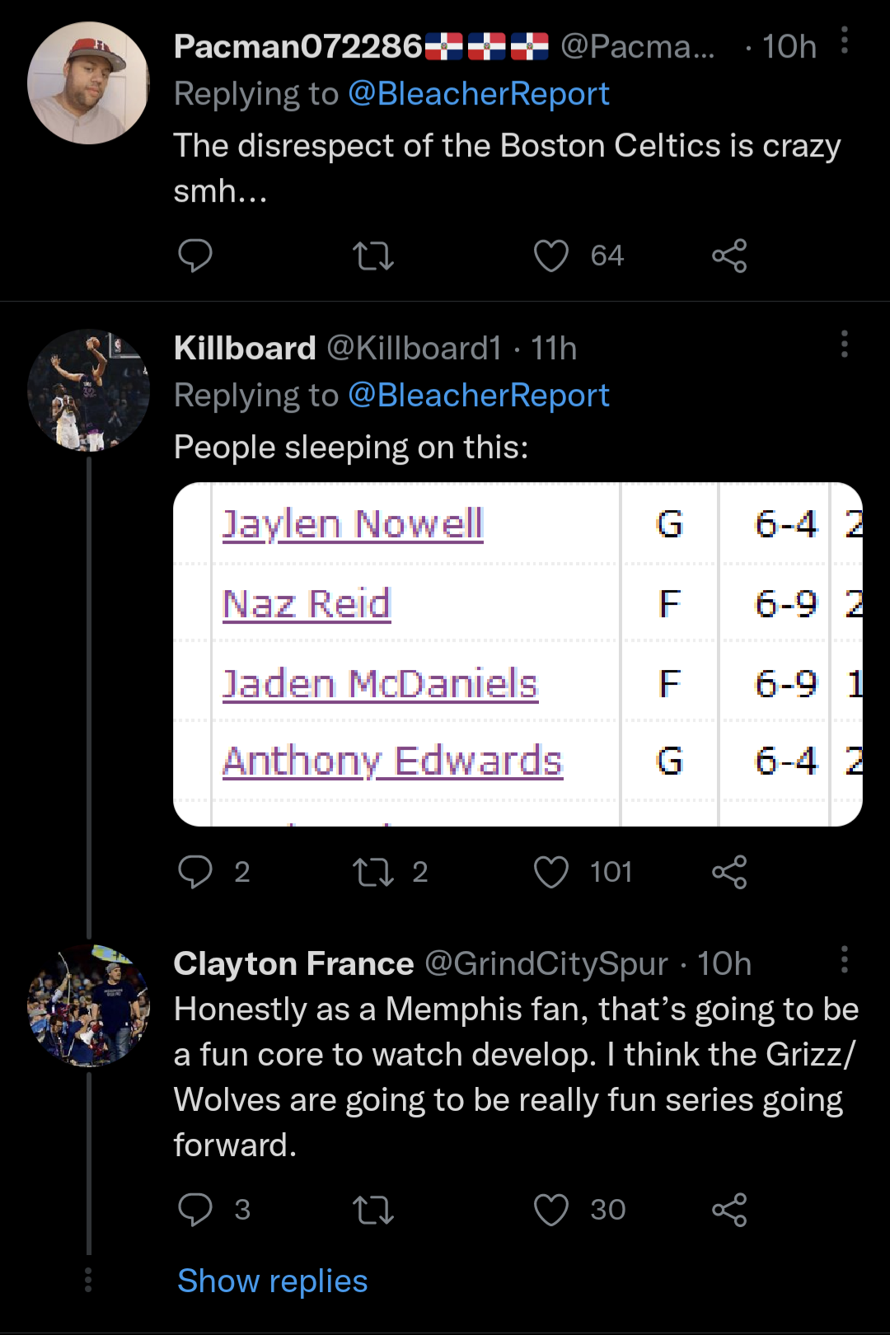890x1335 pixels.
Task: Share Clayton France's tweet
Action: [729, 1210]
